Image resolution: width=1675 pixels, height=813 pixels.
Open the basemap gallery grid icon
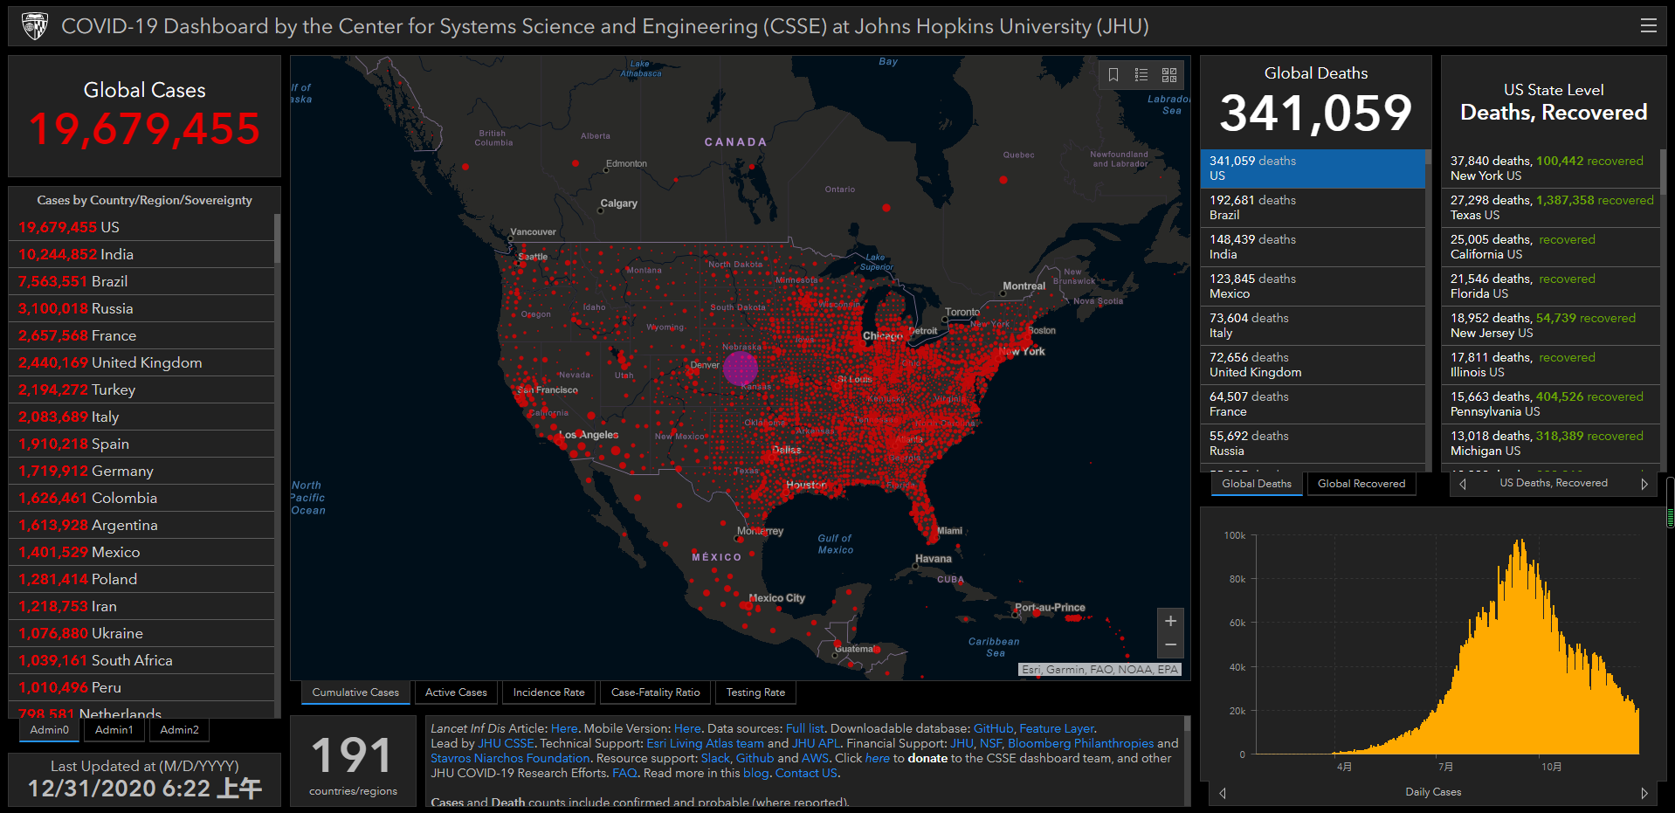pyautogui.click(x=1169, y=75)
